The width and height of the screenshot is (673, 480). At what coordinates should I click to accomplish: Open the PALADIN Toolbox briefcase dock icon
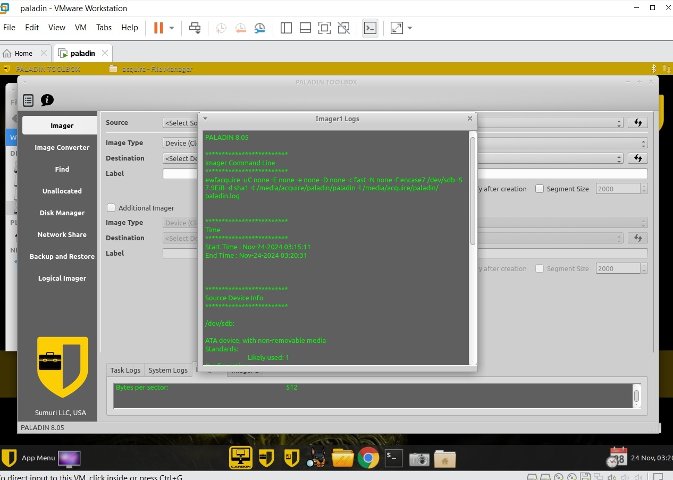(266, 458)
